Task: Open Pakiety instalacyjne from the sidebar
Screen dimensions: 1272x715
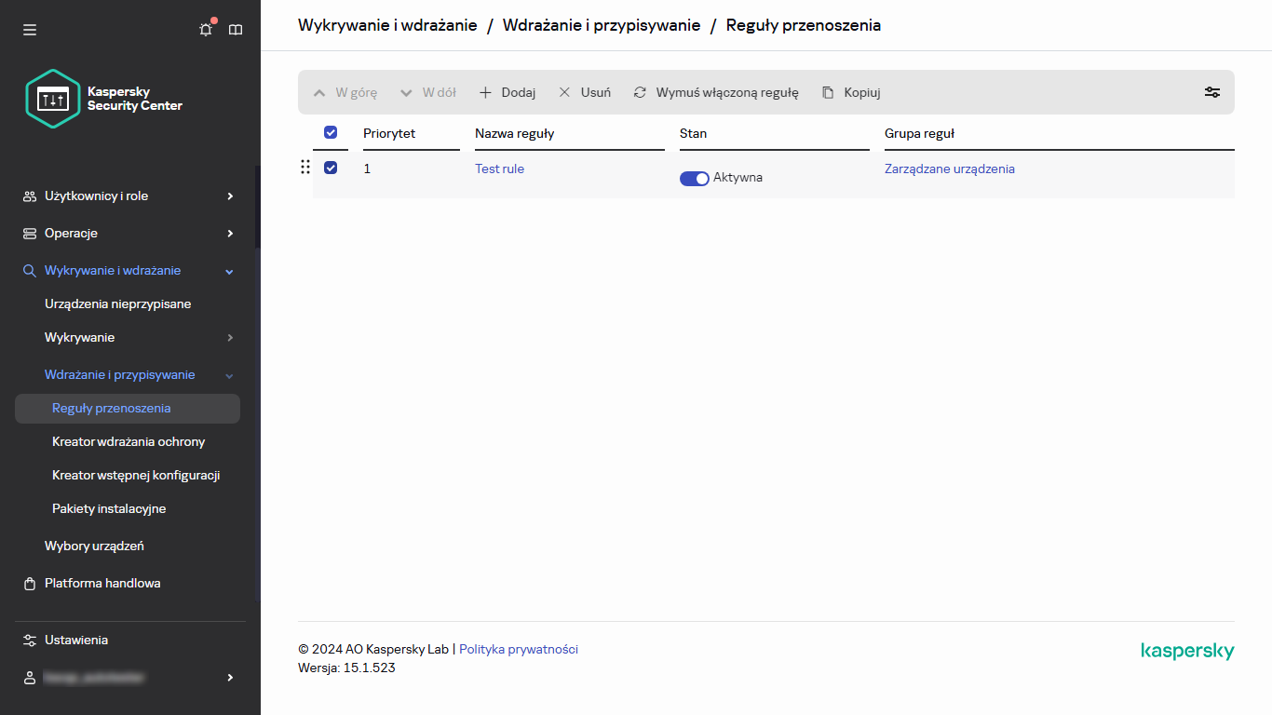Action: tap(109, 508)
